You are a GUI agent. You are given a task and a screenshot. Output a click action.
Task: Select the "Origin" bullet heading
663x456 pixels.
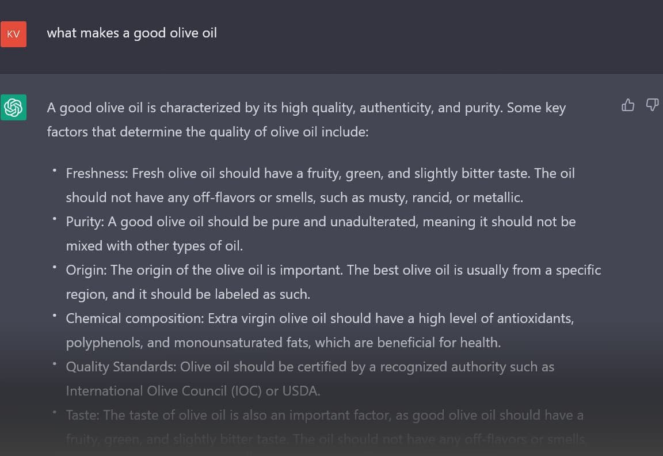[x=86, y=270]
